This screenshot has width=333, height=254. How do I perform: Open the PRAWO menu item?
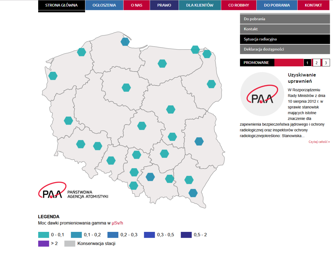(x=164, y=5)
